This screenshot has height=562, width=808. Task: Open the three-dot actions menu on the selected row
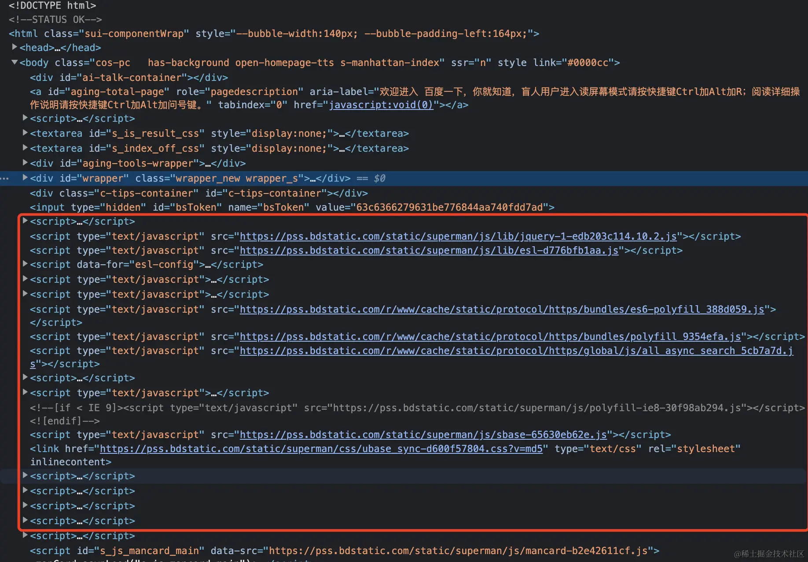coord(5,179)
